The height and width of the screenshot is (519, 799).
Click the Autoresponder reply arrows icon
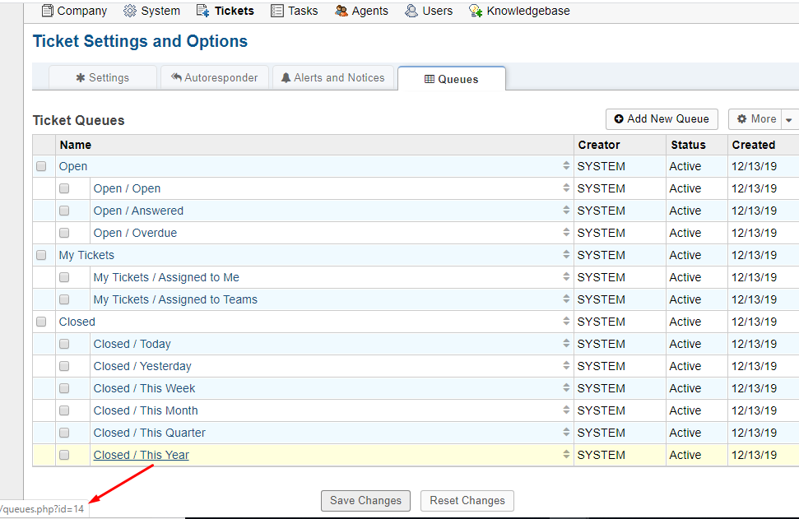[176, 77]
